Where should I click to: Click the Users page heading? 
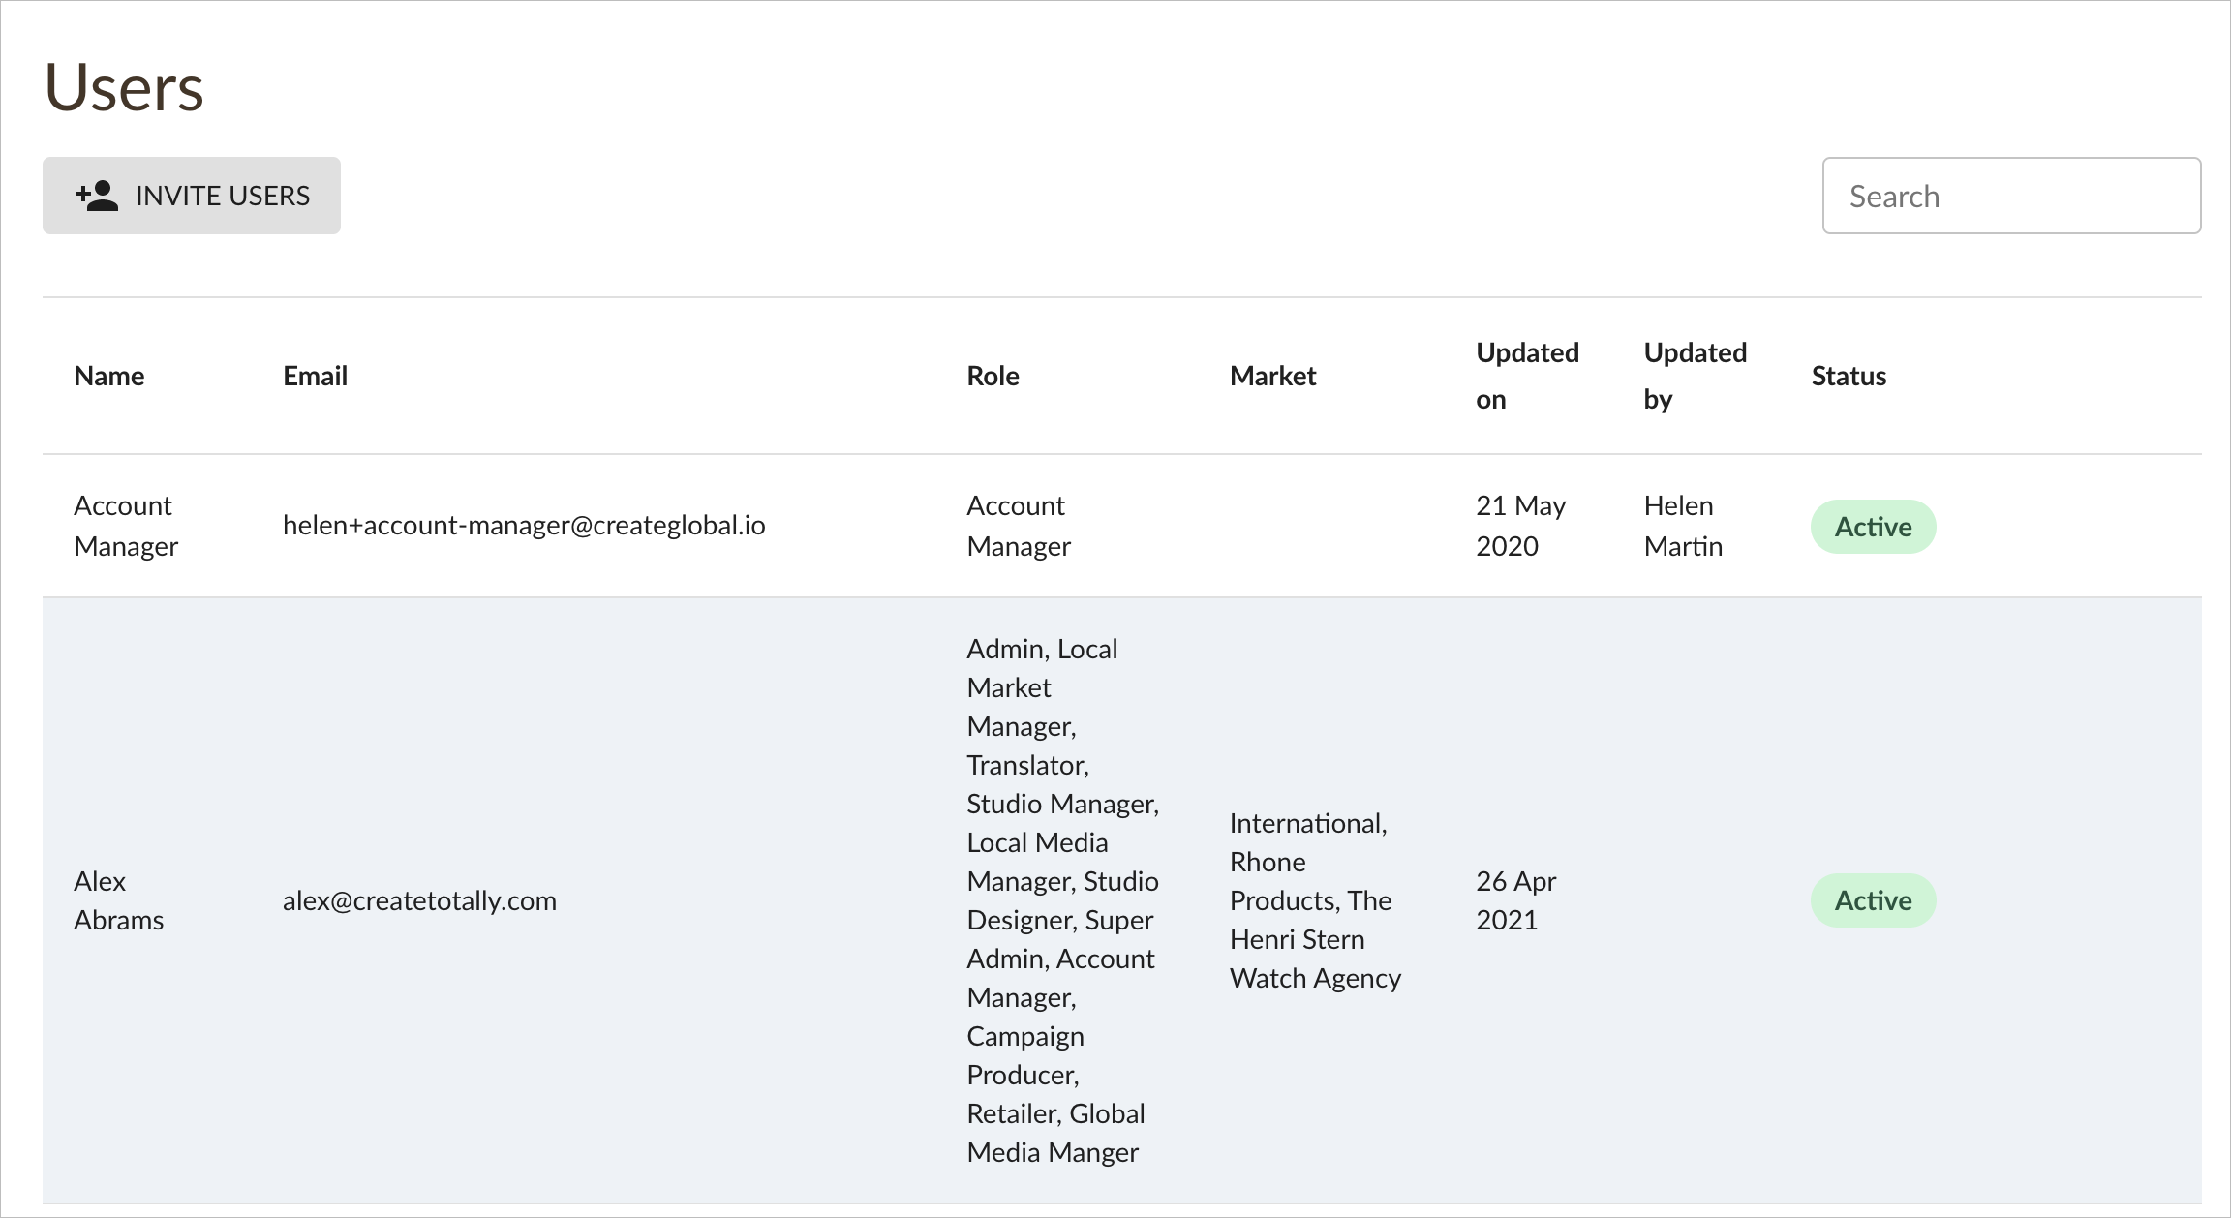click(124, 87)
